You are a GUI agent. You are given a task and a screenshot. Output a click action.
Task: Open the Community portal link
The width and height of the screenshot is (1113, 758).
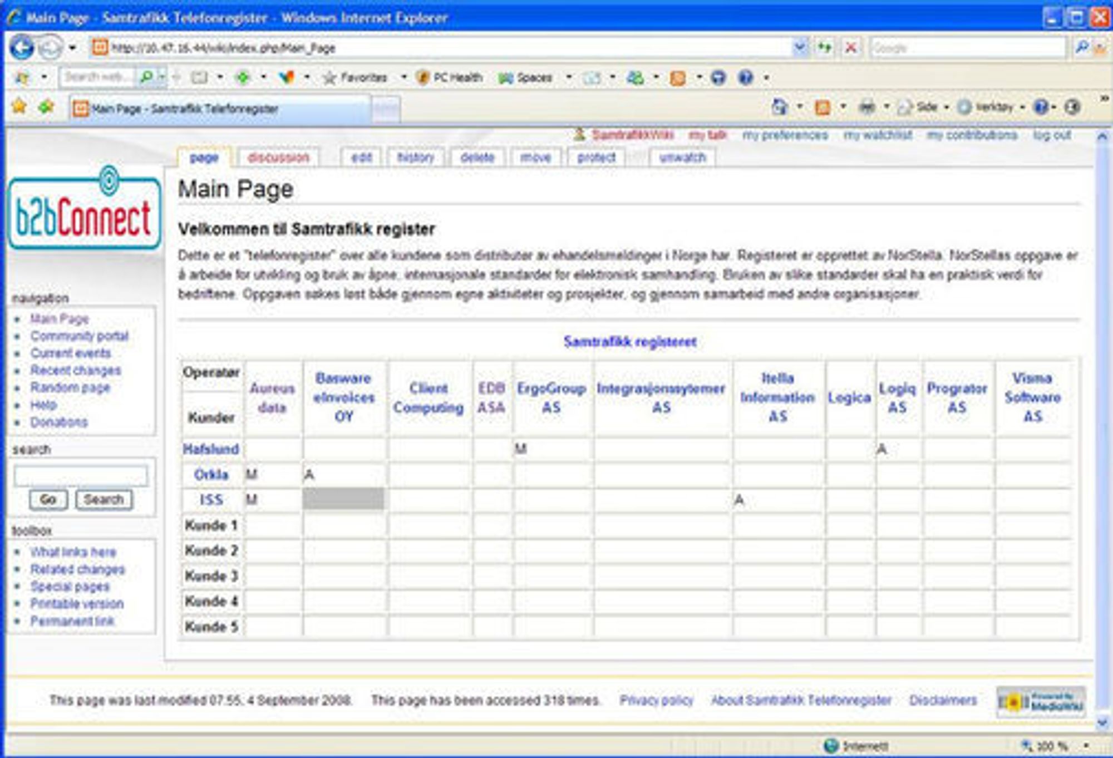click(x=80, y=336)
